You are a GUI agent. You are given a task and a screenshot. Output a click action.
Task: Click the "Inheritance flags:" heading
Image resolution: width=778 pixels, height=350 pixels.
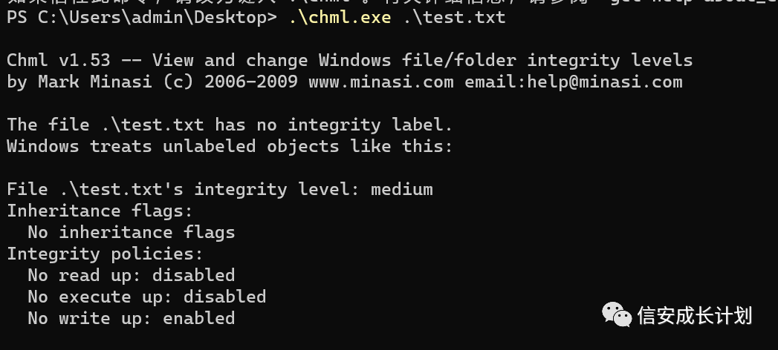click(x=100, y=211)
